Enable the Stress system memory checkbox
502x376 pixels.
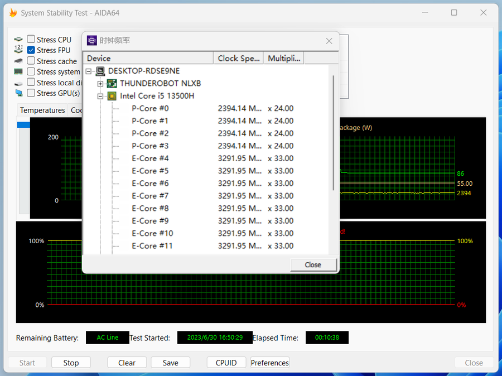coord(31,71)
